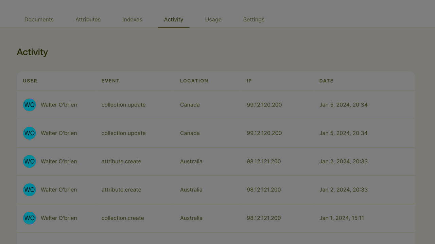Click the DATE column header
The height and width of the screenshot is (244, 435).
pos(326,81)
